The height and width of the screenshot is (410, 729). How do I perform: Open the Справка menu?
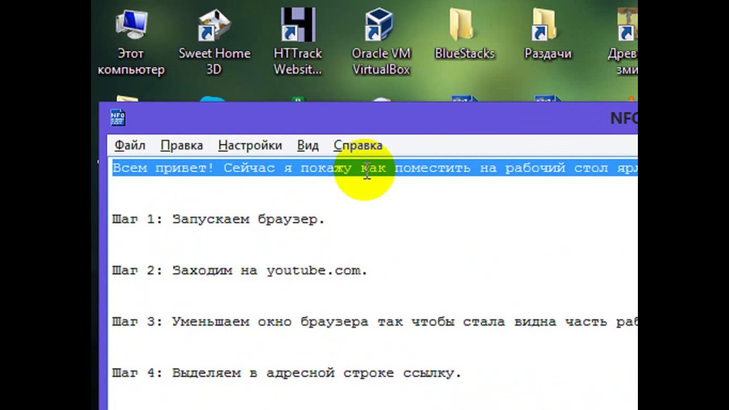pos(358,145)
